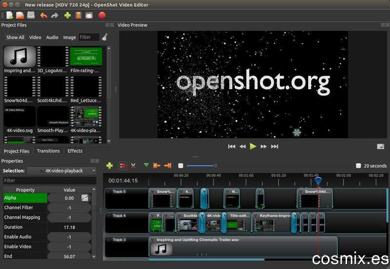Viewport: 390px width, 269px height.
Task: Click the Channel Filter value
Action: pos(69,207)
